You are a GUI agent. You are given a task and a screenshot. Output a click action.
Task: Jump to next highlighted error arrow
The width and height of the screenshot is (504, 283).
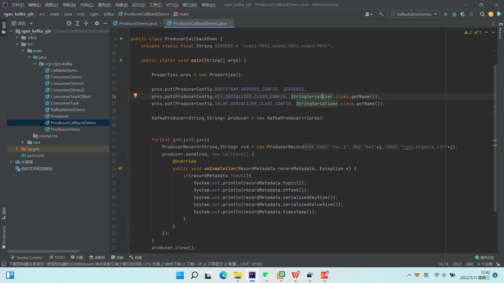pyautogui.click(x=493, y=32)
